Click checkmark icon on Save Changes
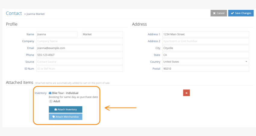 point(232,13)
